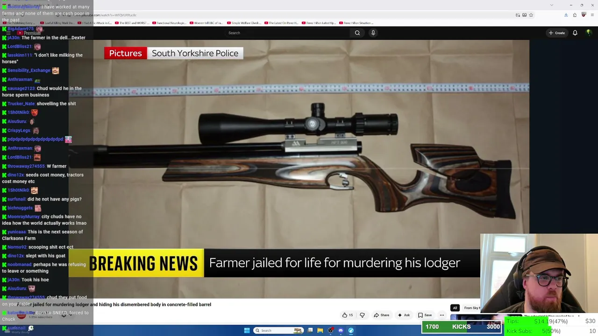The image size is (598, 336).
Task: Open the Windows Start menu
Action: coord(247,330)
